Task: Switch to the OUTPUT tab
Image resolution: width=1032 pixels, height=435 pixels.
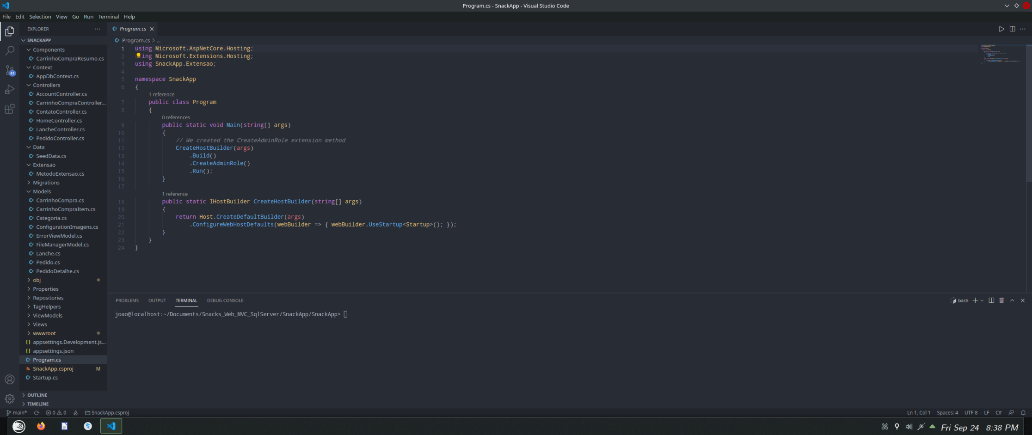Action: 157,300
